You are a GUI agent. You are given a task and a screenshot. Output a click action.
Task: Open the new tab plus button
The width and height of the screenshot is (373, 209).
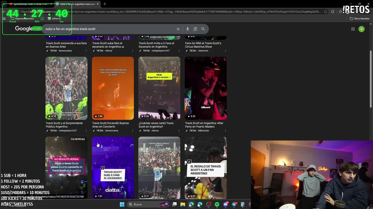pyautogui.click(x=105, y=4)
